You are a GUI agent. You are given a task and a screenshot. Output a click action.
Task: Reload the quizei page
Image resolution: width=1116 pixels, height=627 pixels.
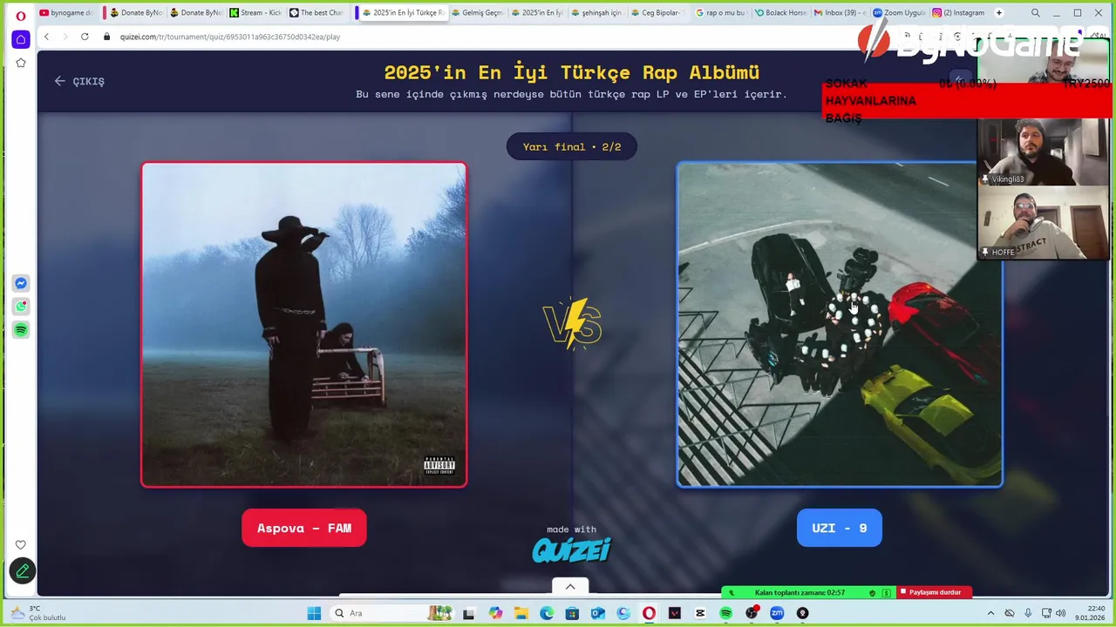tap(85, 37)
